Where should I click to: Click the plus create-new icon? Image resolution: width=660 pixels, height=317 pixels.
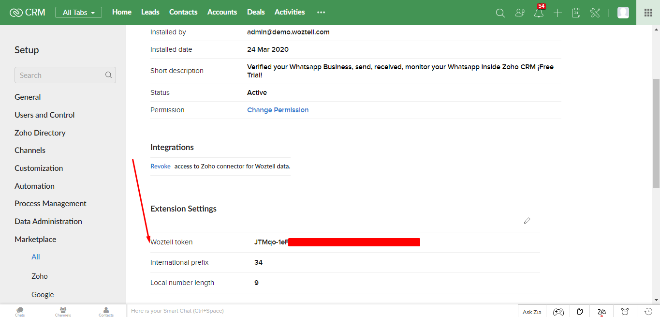click(557, 13)
